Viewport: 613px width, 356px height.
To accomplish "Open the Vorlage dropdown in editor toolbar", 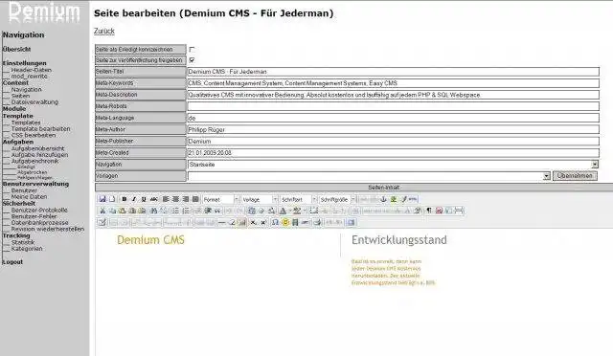I will coord(260,199).
